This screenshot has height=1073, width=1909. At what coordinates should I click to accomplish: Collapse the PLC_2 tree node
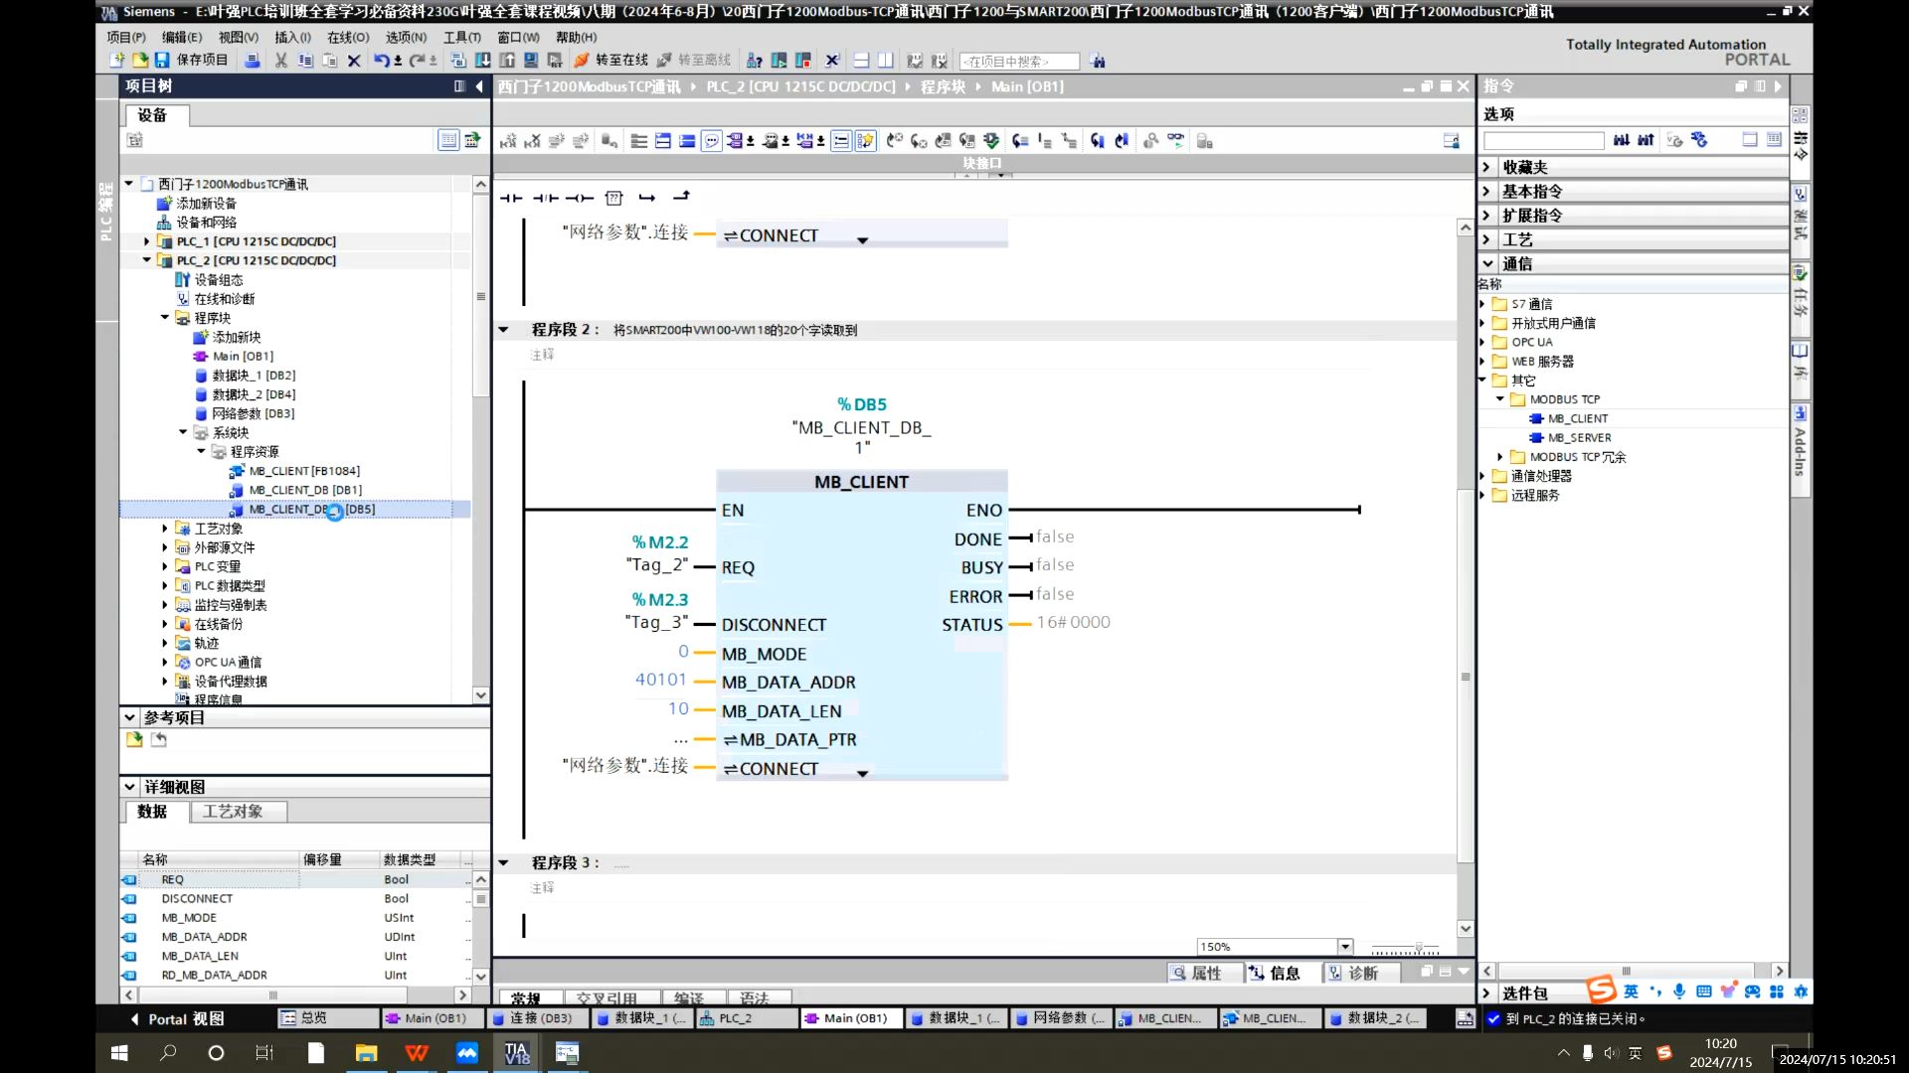coord(146,260)
